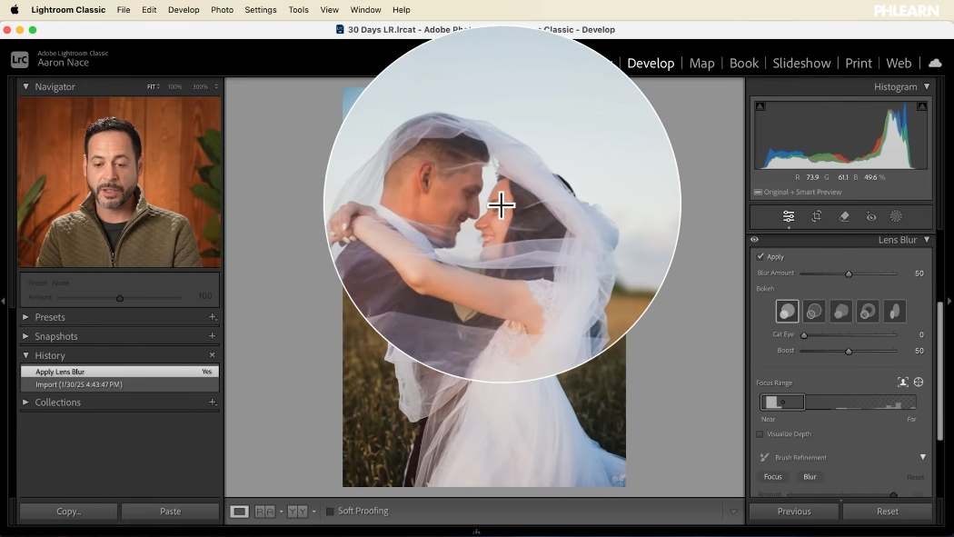Click the Previous button
954x537 pixels.
click(794, 512)
